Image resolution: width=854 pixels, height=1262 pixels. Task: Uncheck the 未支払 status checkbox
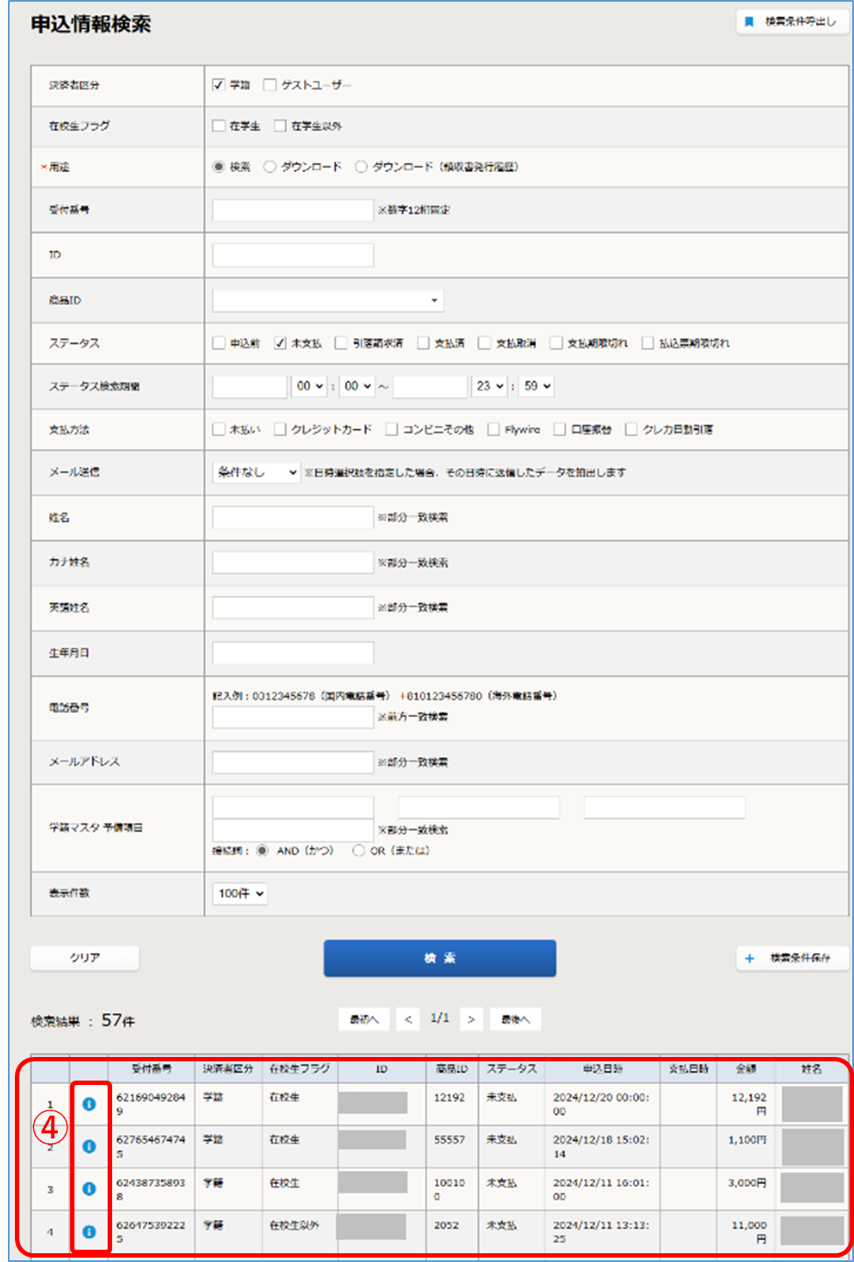click(280, 344)
